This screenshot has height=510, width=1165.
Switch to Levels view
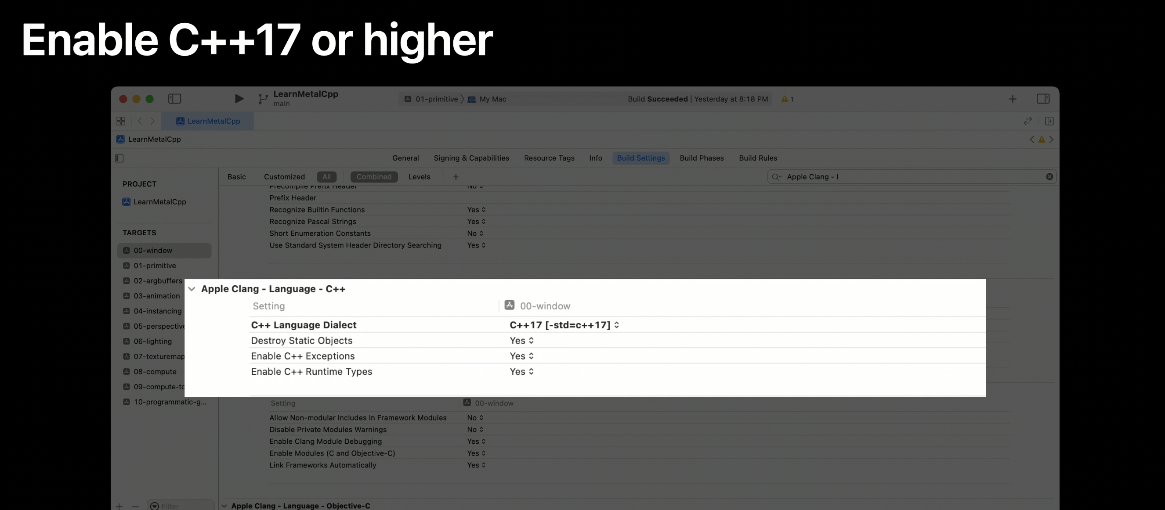tap(419, 176)
